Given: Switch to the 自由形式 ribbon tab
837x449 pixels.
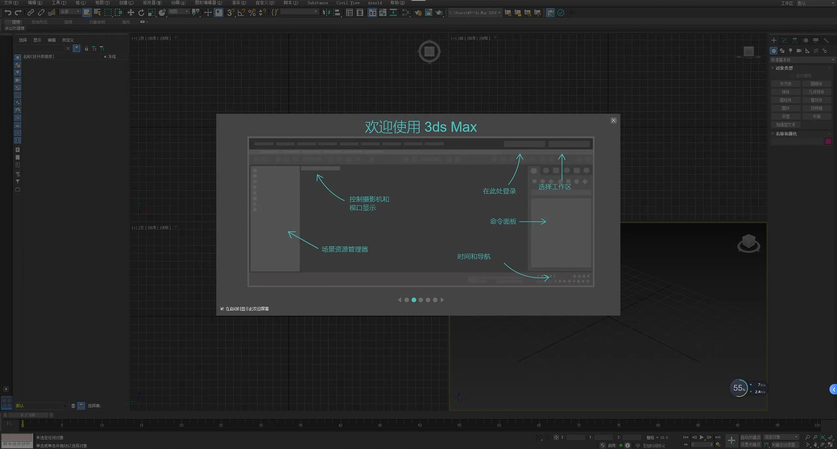Looking at the screenshot, I should coord(40,22).
